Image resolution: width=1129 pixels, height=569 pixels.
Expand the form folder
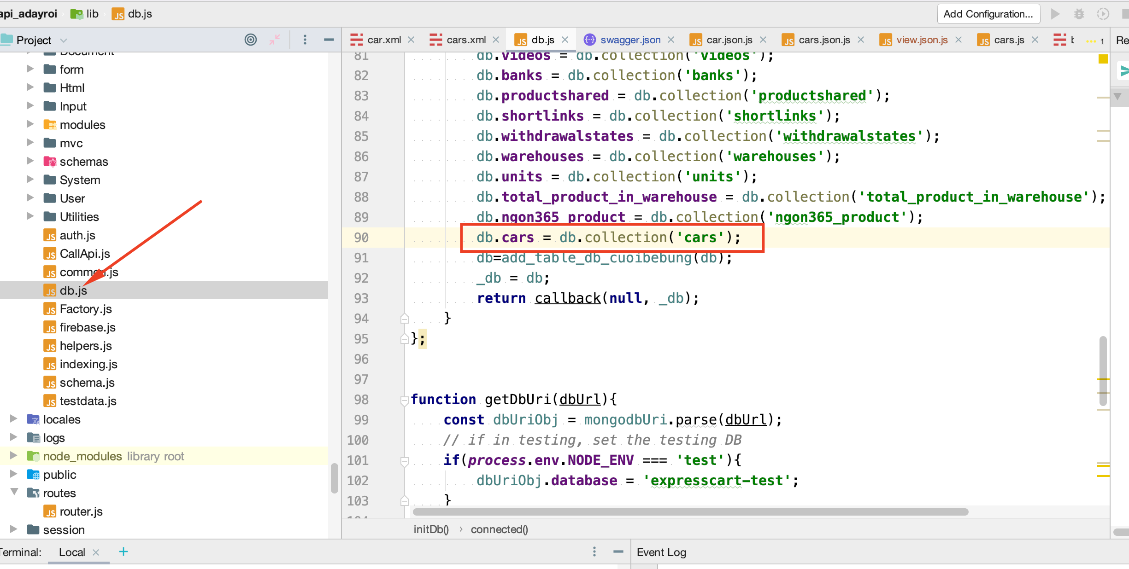coord(30,69)
